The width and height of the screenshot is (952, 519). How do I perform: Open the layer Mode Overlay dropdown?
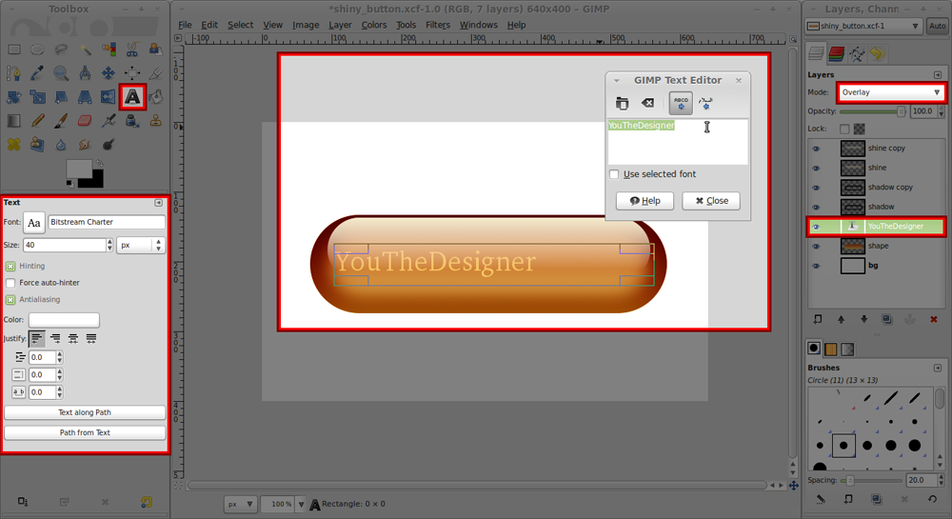click(x=890, y=92)
